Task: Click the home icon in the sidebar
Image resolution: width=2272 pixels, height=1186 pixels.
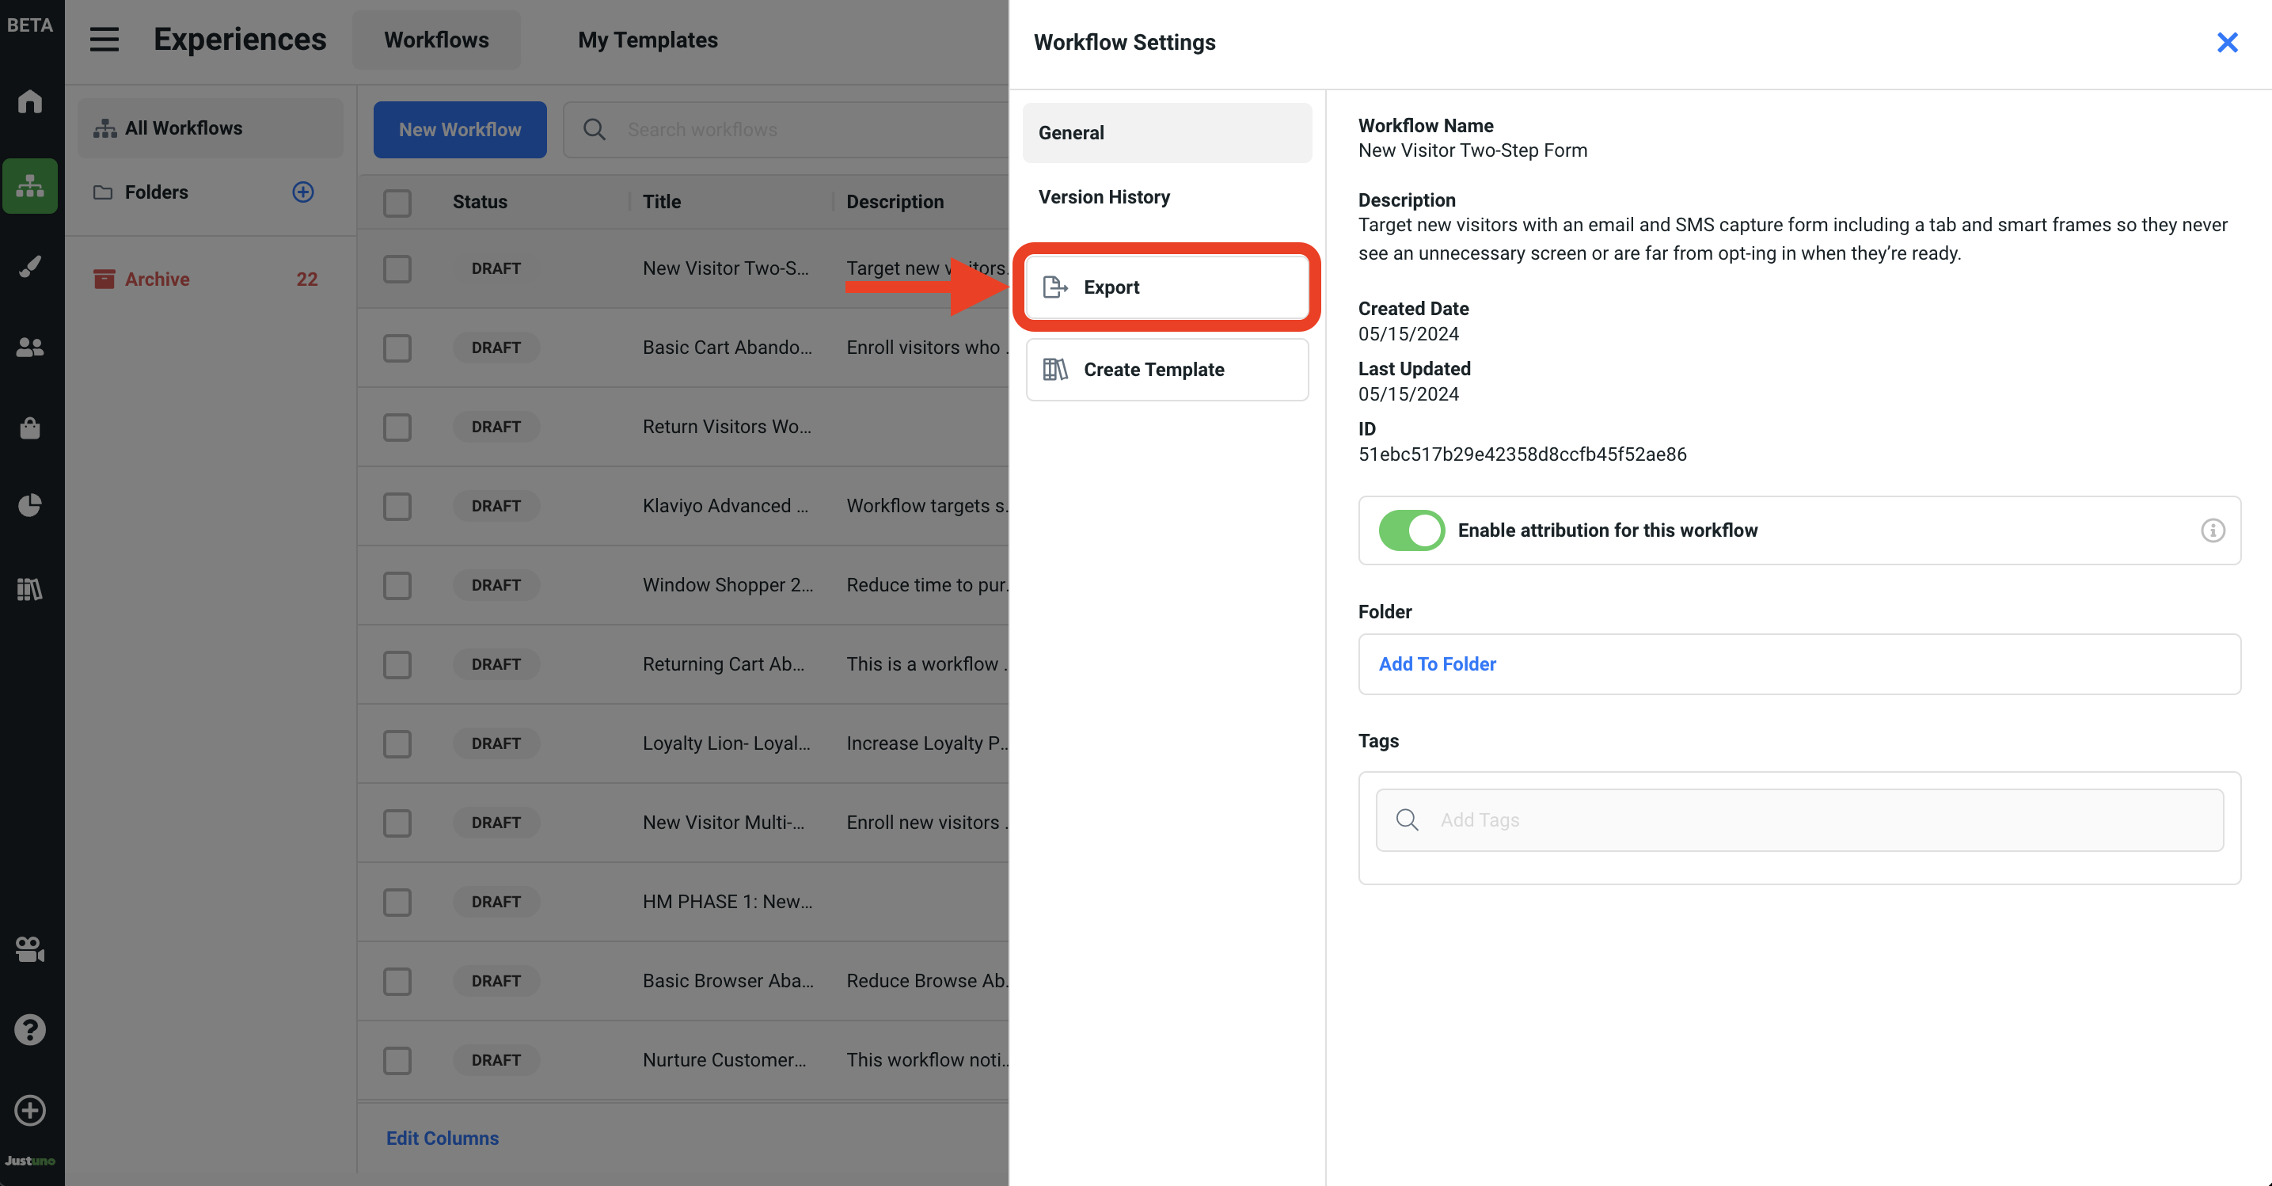Action: (x=30, y=101)
